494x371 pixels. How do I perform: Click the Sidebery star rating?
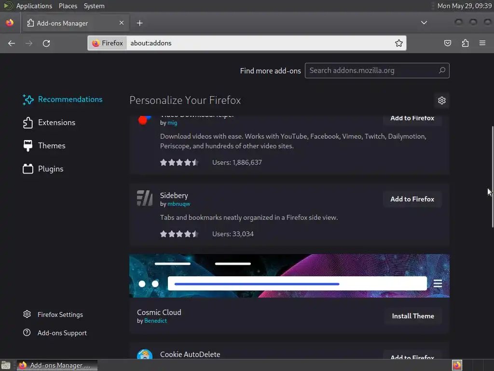pyautogui.click(x=179, y=234)
